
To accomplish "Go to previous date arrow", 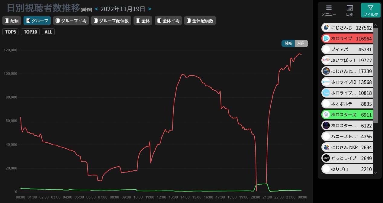I will [x=96, y=9].
